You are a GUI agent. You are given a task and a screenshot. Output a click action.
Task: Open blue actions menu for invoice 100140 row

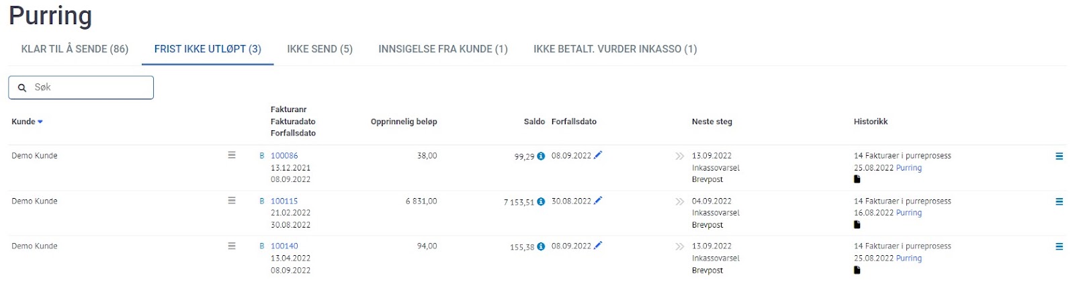click(1059, 246)
